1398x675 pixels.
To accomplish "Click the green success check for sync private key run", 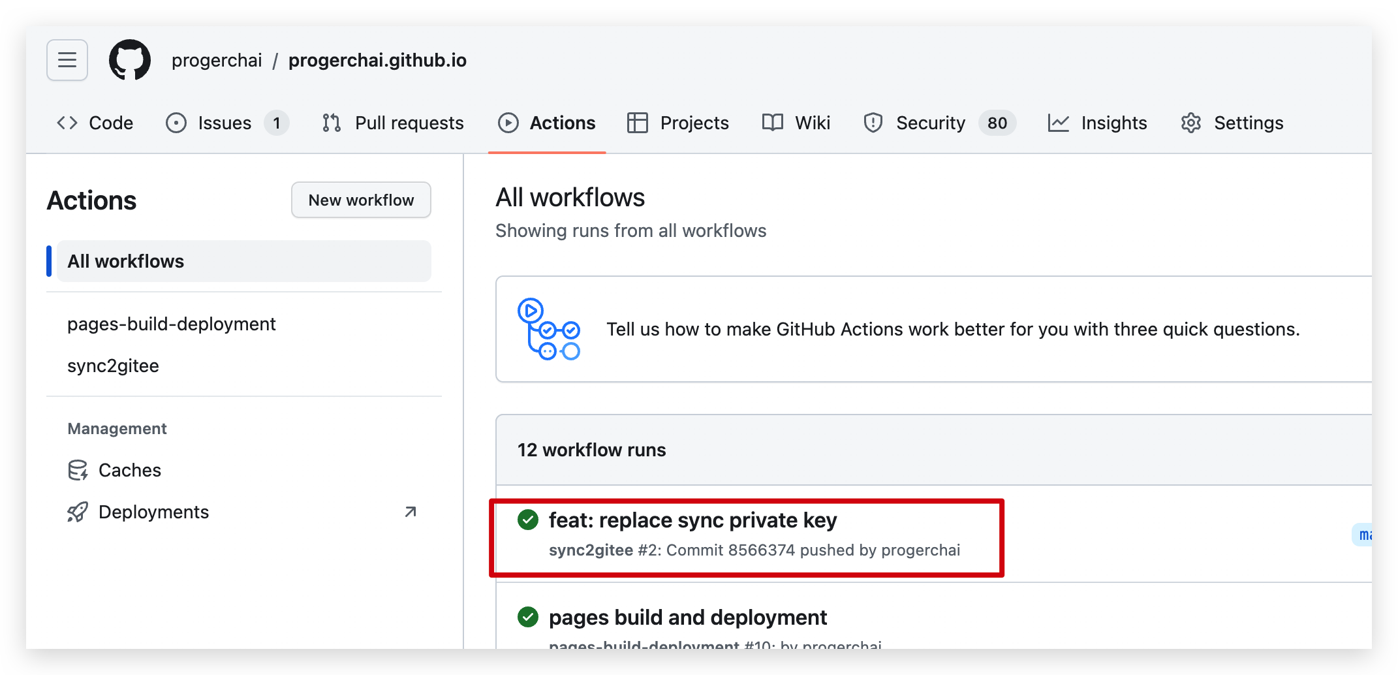I will (528, 520).
